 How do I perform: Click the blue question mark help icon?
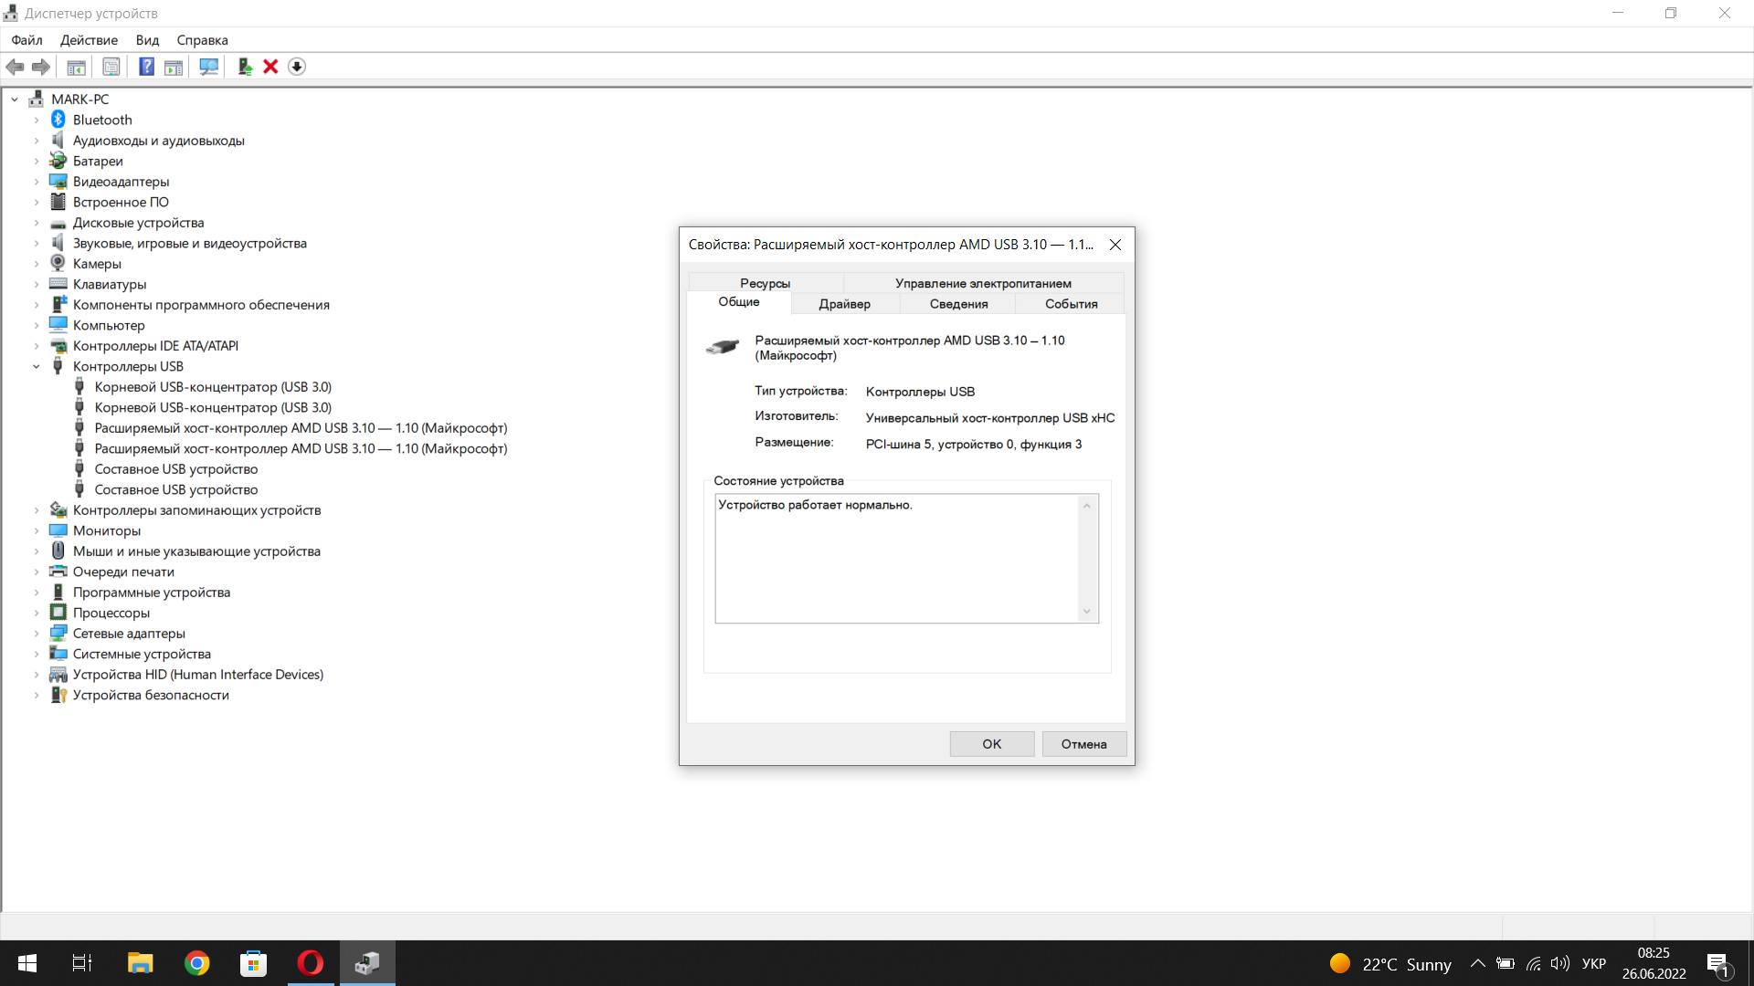click(x=146, y=67)
